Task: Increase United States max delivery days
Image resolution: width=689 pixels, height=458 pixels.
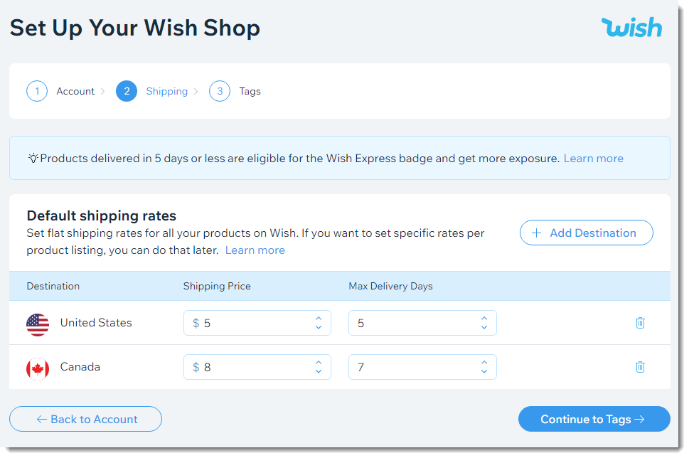Action: click(484, 318)
